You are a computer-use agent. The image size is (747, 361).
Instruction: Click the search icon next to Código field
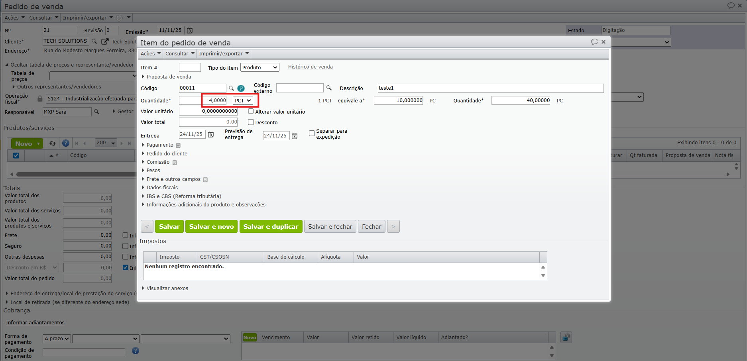[x=231, y=88]
